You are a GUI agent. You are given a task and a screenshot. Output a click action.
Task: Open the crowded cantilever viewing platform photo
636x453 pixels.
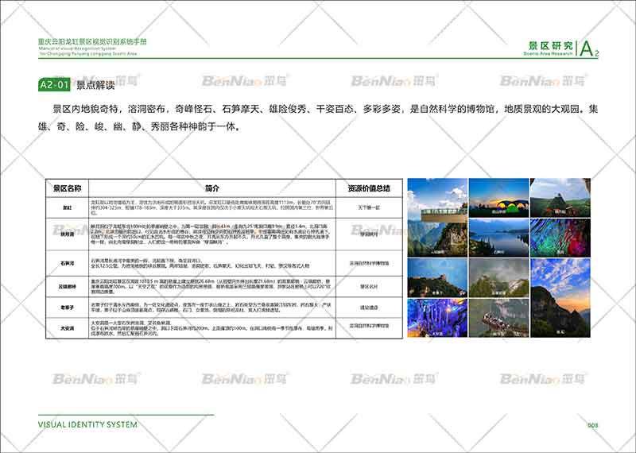(499, 318)
